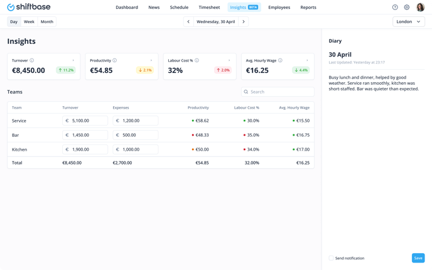Click the Service turnover input field

(85, 121)
